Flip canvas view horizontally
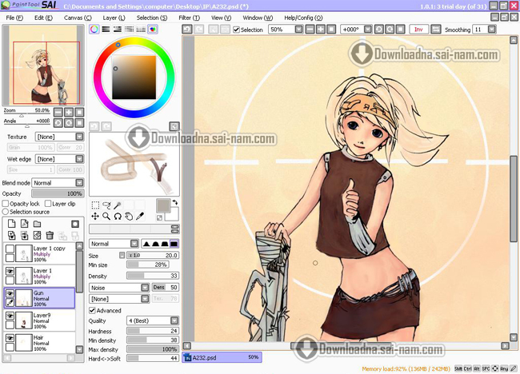The height and width of the screenshot is (374, 520). pyautogui.click(x=436, y=30)
